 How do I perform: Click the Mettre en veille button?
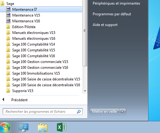105,112
